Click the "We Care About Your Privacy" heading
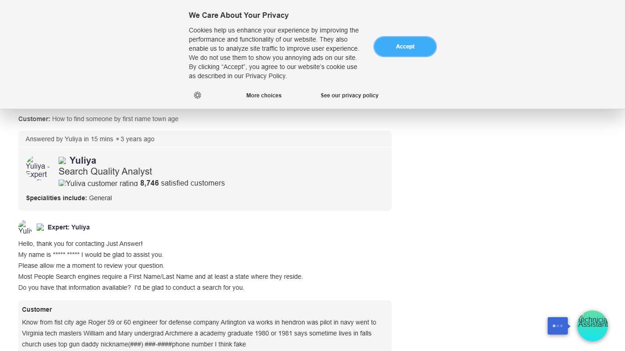The image size is (625, 351). tap(238, 16)
